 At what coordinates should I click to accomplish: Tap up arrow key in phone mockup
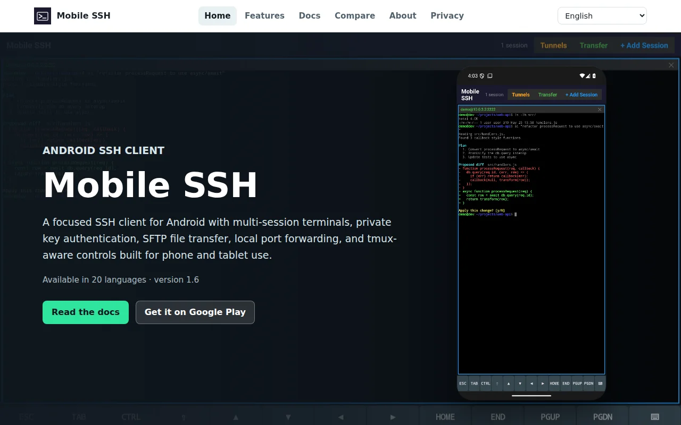[509, 384]
